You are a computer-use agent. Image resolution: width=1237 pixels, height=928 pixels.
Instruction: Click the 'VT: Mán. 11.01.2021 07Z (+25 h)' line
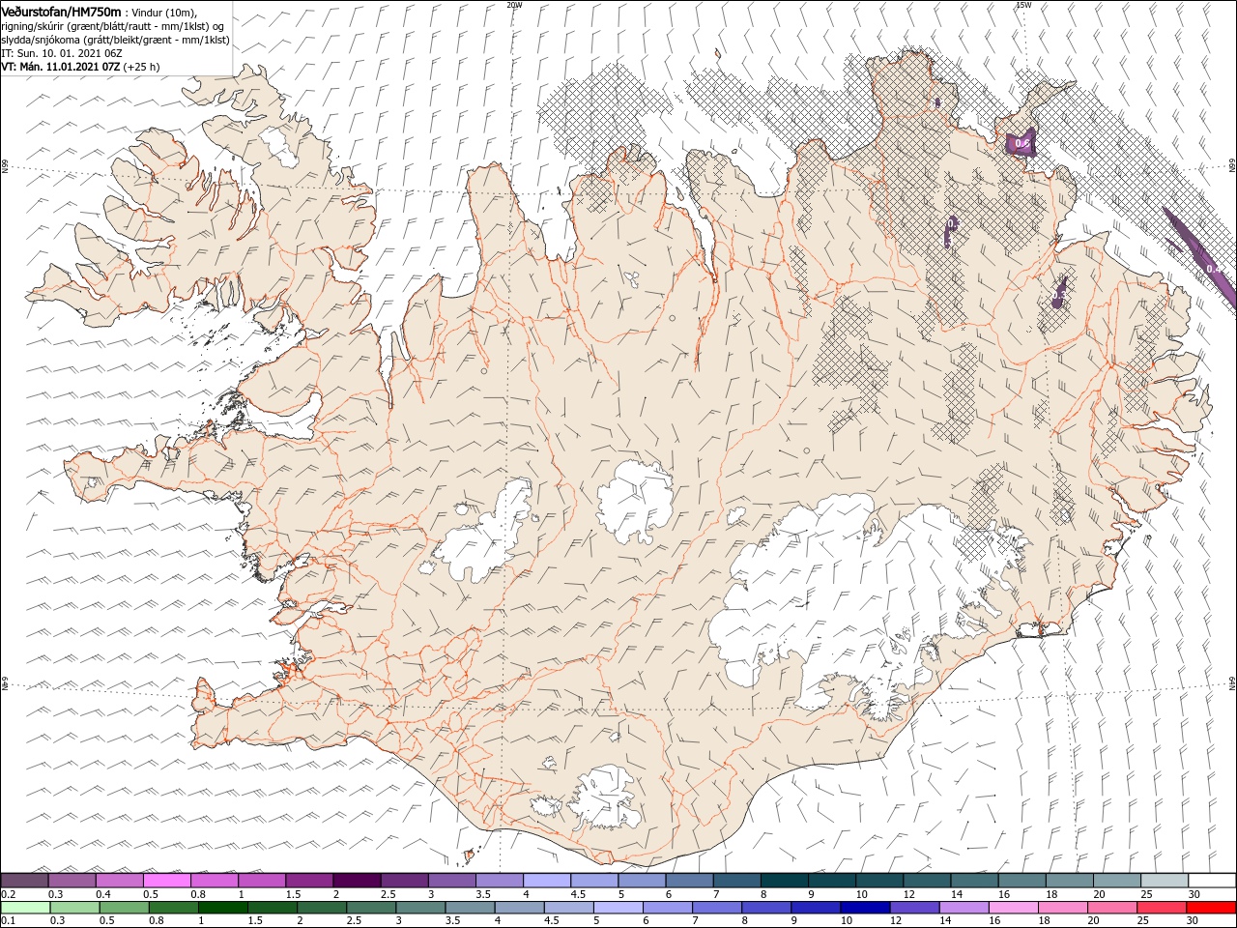tap(80, 67)
